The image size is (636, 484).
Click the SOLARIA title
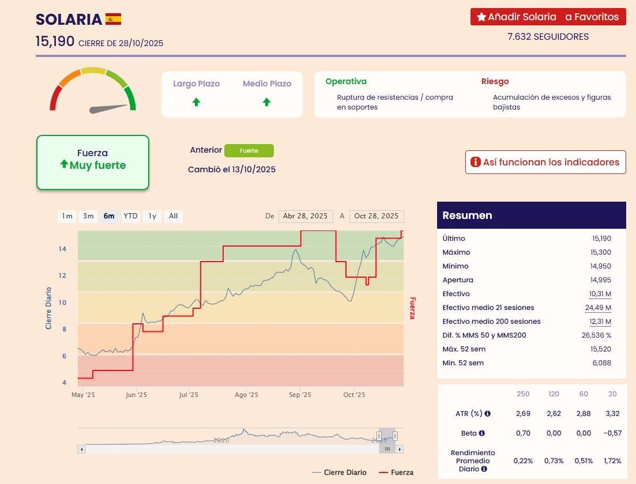point(69,20)
